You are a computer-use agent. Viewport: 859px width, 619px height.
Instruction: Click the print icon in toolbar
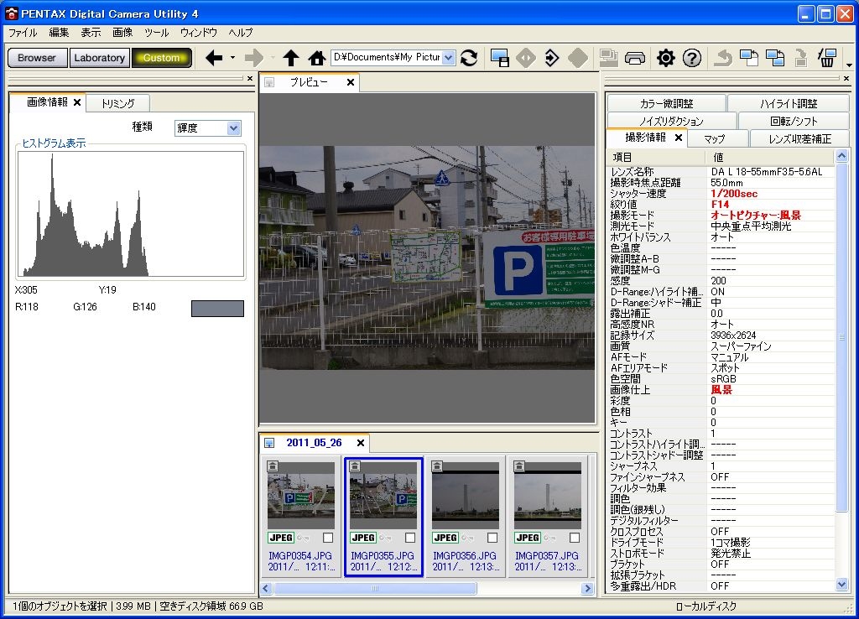(635, 58)
